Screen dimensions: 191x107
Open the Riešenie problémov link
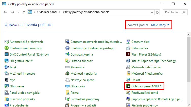145,105
